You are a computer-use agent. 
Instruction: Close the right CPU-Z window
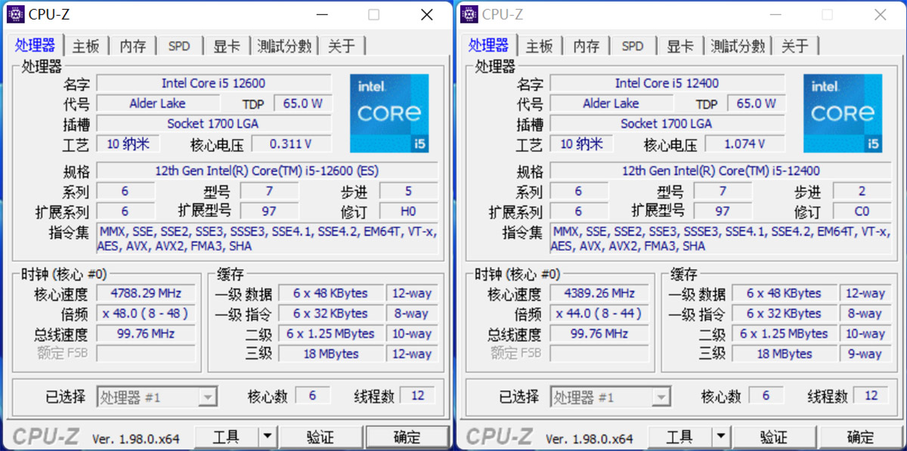pos(881,14)
